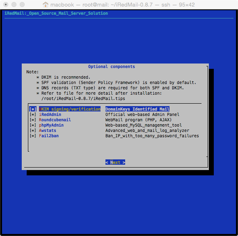Click the DKIM is recommended note
238x236 pixels.
click(x=66, y=77)
